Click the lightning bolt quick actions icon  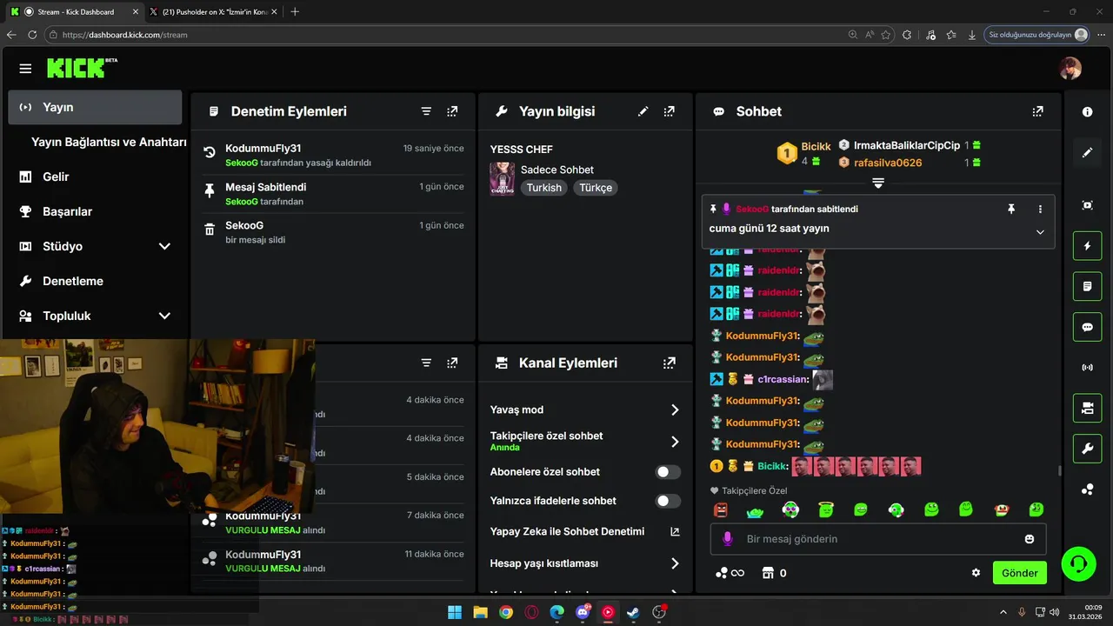coord(1087,246)
